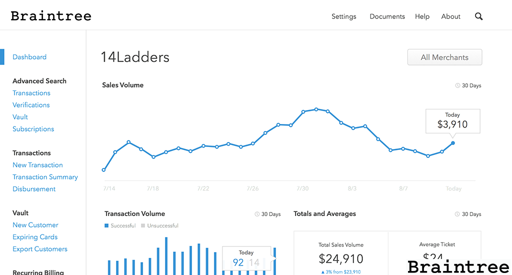
Task: Click the search magnifier icon
Action: click(478, 16)
